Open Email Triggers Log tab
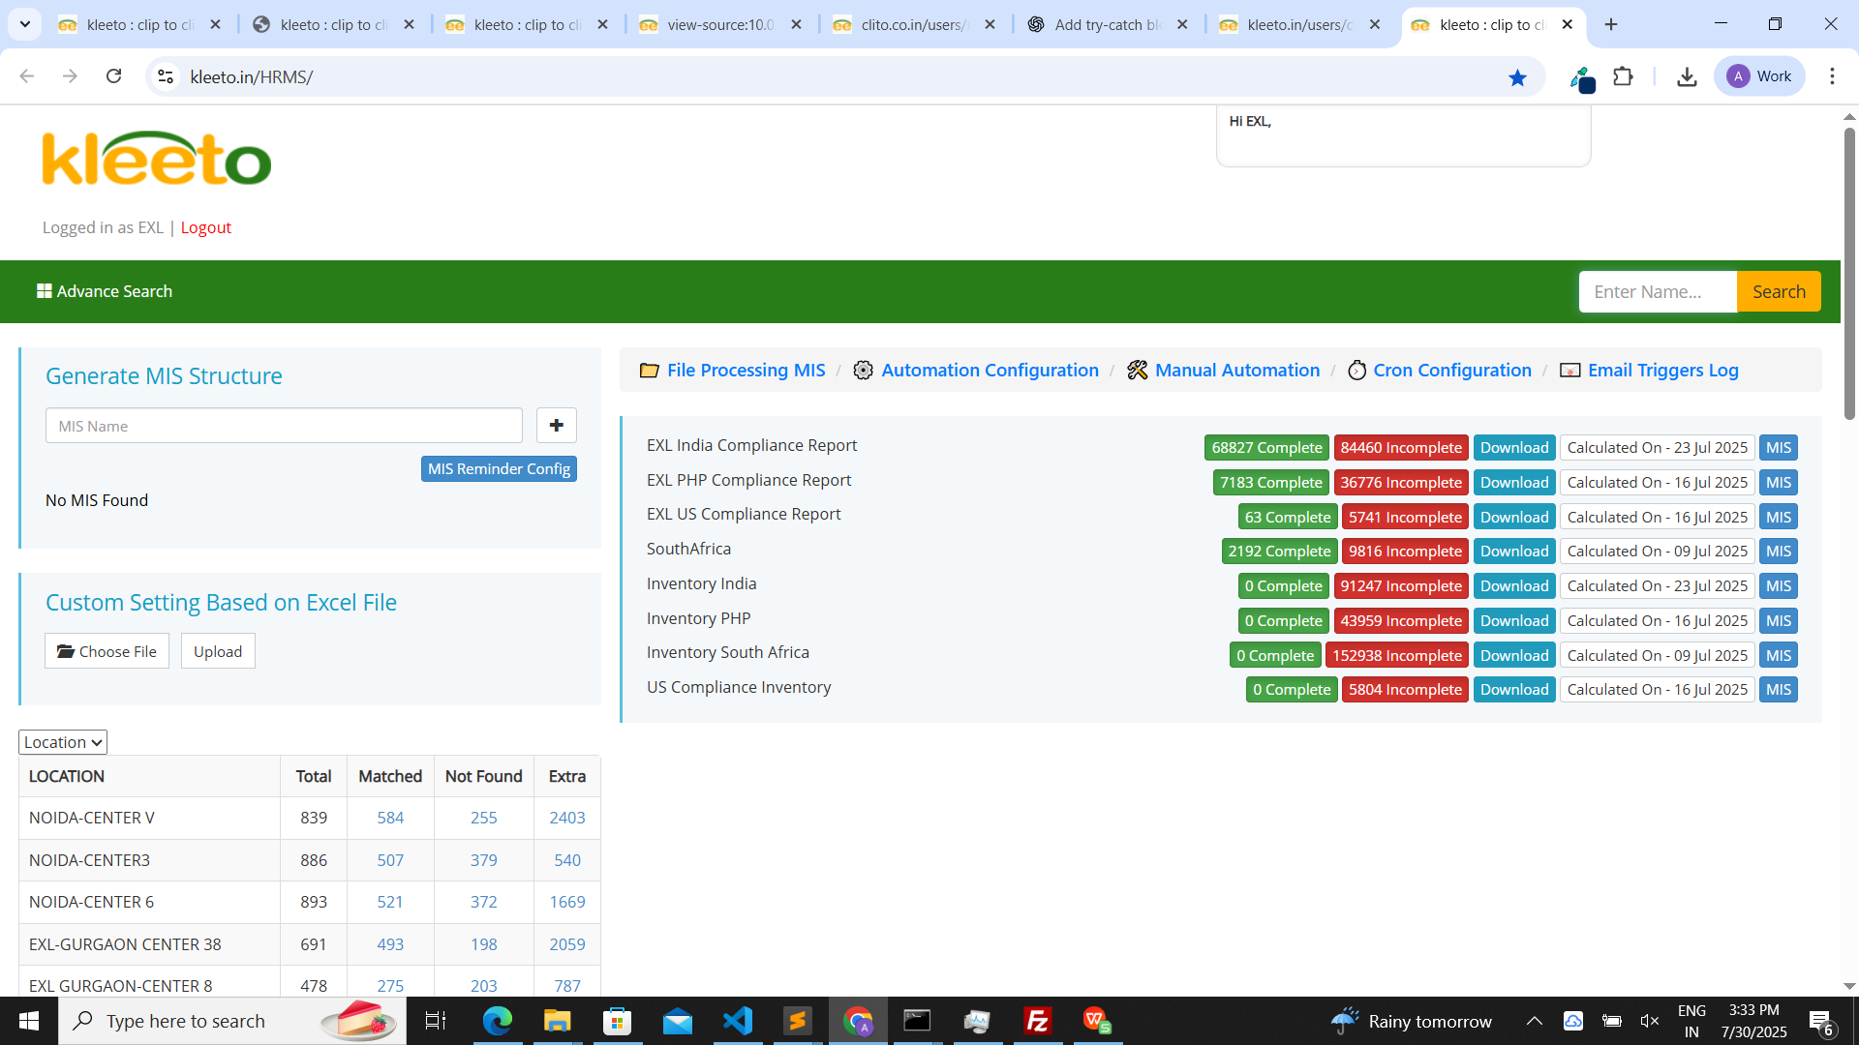1859x1045 pixels. pyautogui.click(x=1661, y=371)
